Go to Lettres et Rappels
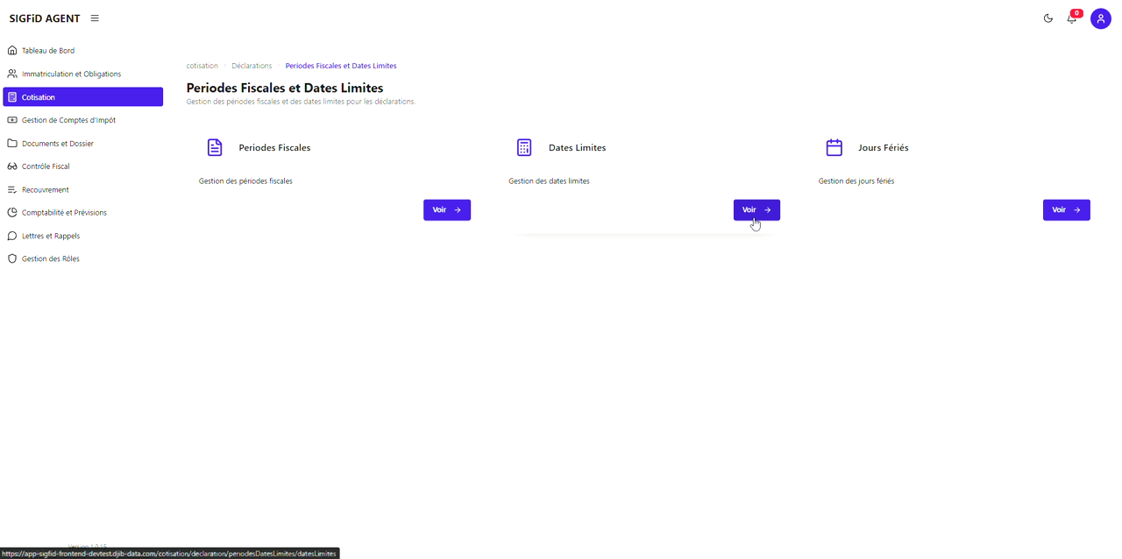1122x559 pixels. pyautogui.click(x=50, y=237)
